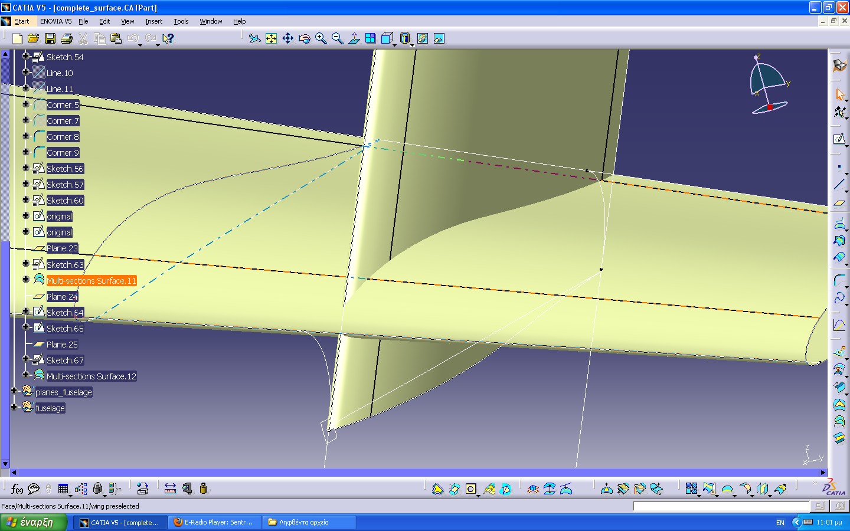The image size is (850, 531).
Task: Print using the printer icon
Action: pos(67,38)
